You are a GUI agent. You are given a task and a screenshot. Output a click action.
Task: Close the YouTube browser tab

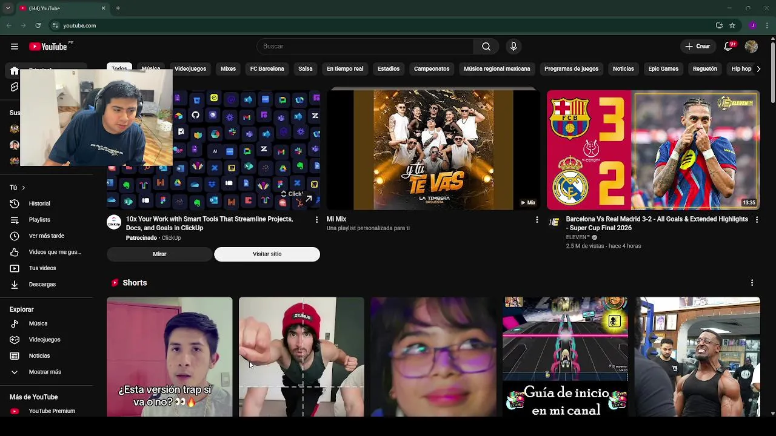pos(103,8)
